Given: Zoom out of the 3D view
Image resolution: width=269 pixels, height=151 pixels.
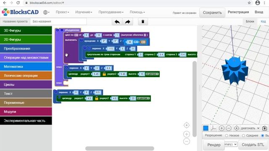Looking at the screenshot, I should 229,128.
